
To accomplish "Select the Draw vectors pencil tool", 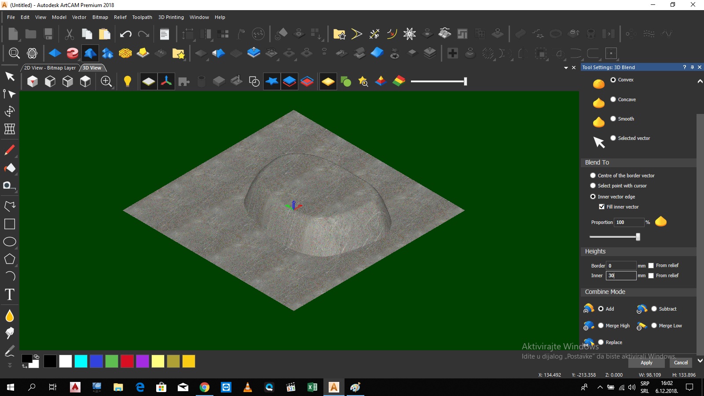I will pyautogui.click(x=10, y=150).
